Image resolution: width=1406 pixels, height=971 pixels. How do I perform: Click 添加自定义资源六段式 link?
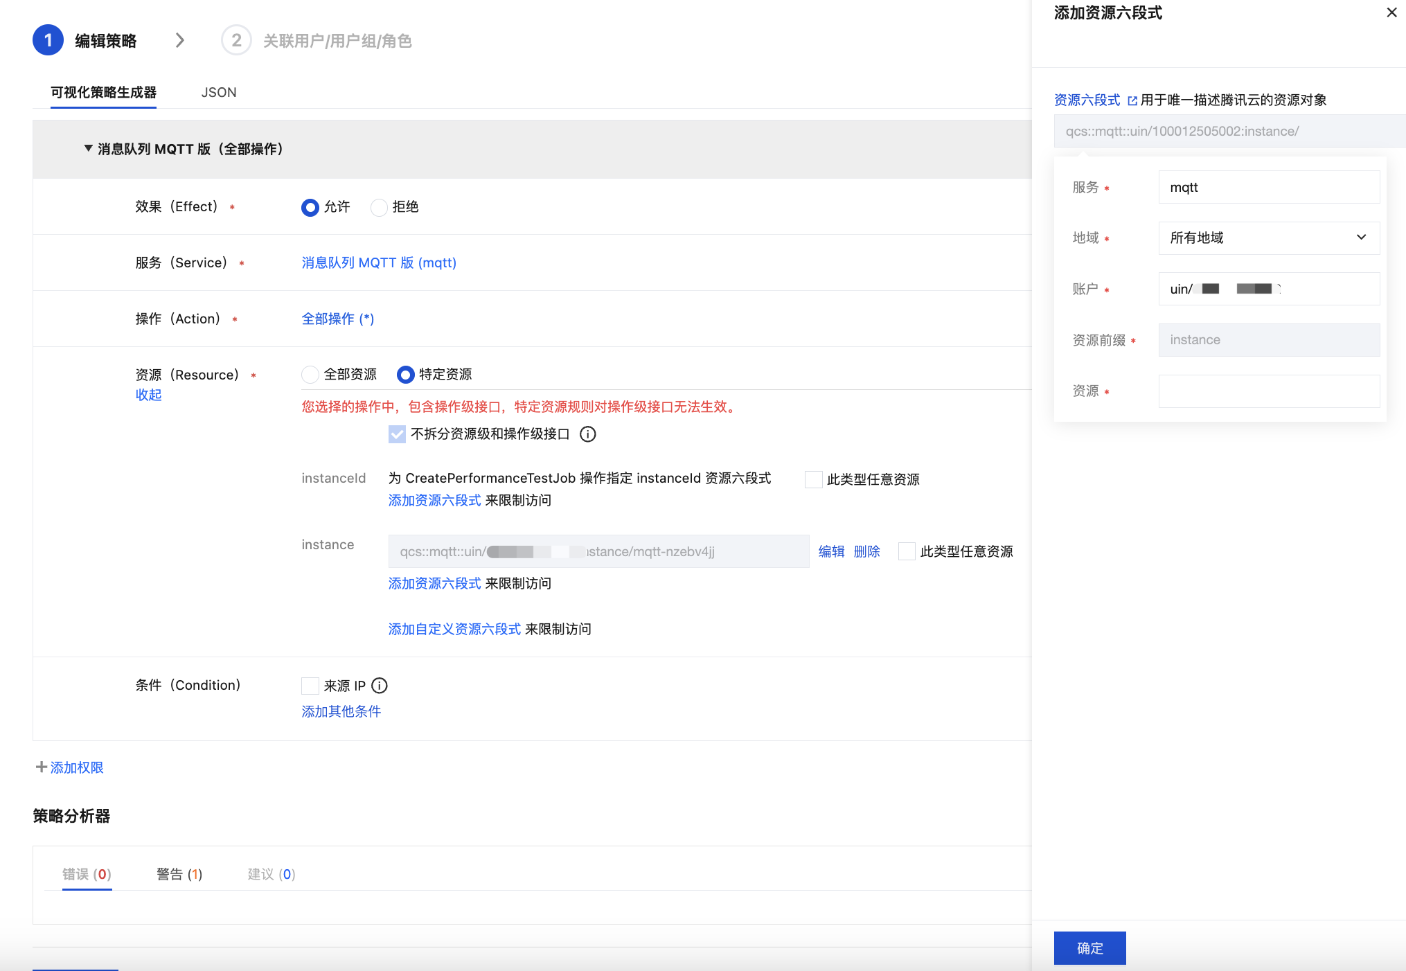pyautogui.click(x=454, y=629)
